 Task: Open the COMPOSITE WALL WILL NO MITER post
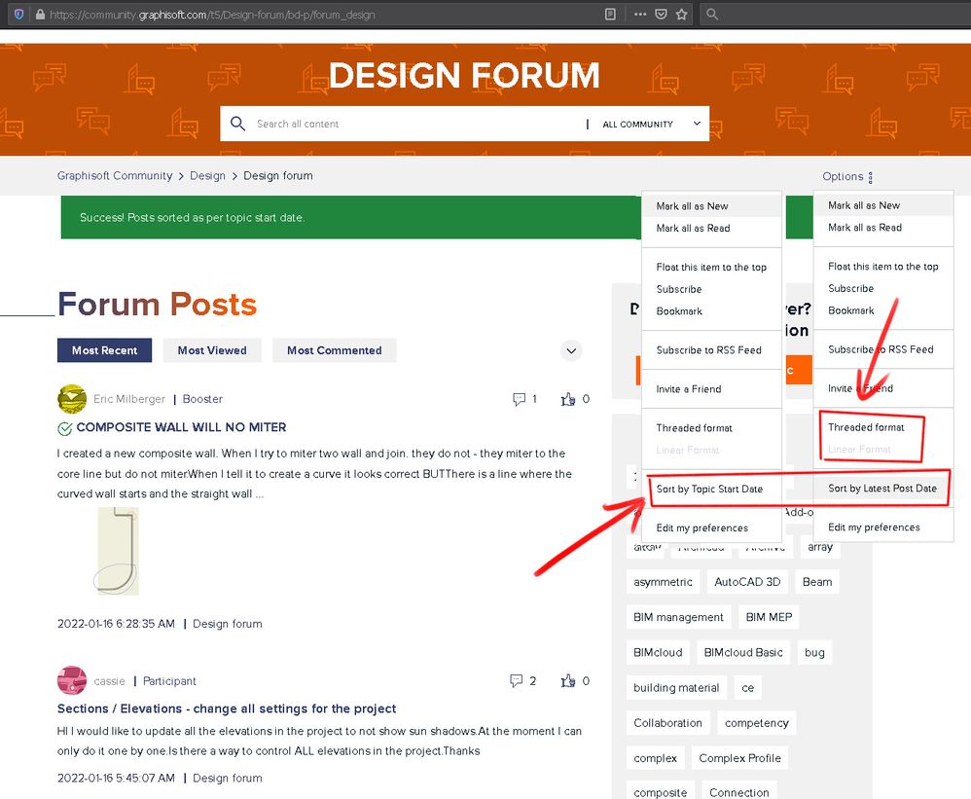[181, 427]
